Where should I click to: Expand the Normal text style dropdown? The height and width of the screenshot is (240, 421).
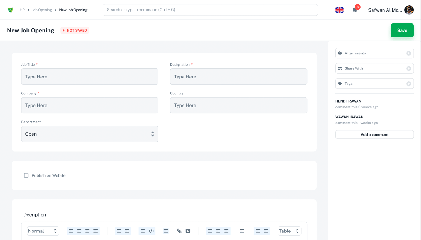(x=43, y=231)
